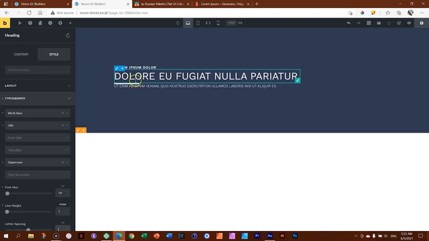The width and height of the screenshot is (429, 241).
Task: Open the structure panel icon
Action: point(369,23)
